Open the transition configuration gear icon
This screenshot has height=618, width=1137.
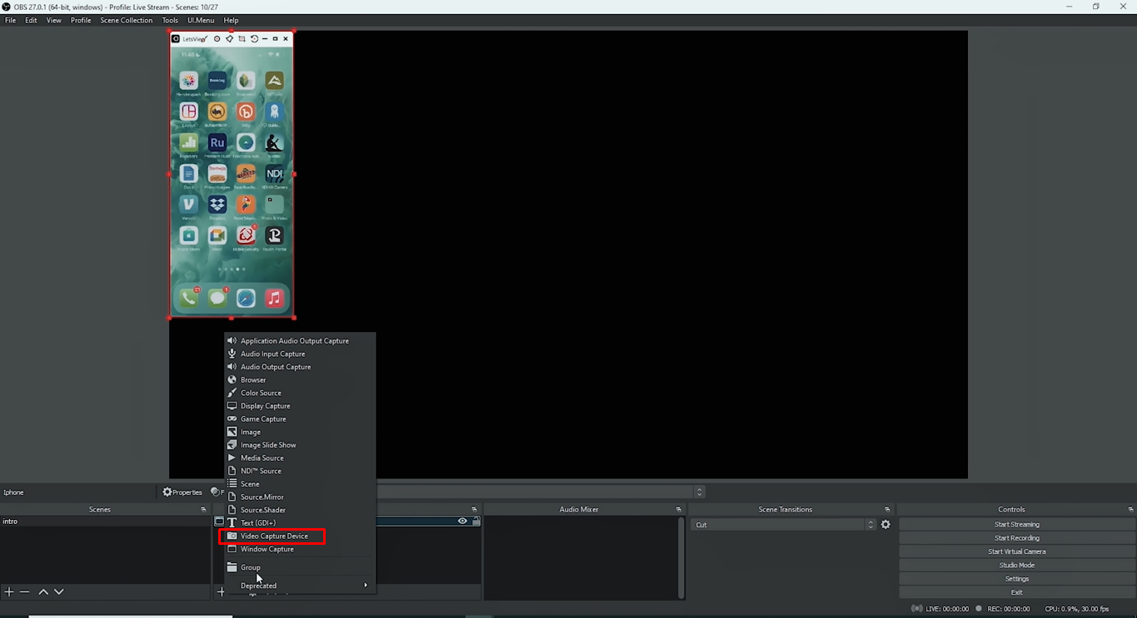click(x=885, y=524)
